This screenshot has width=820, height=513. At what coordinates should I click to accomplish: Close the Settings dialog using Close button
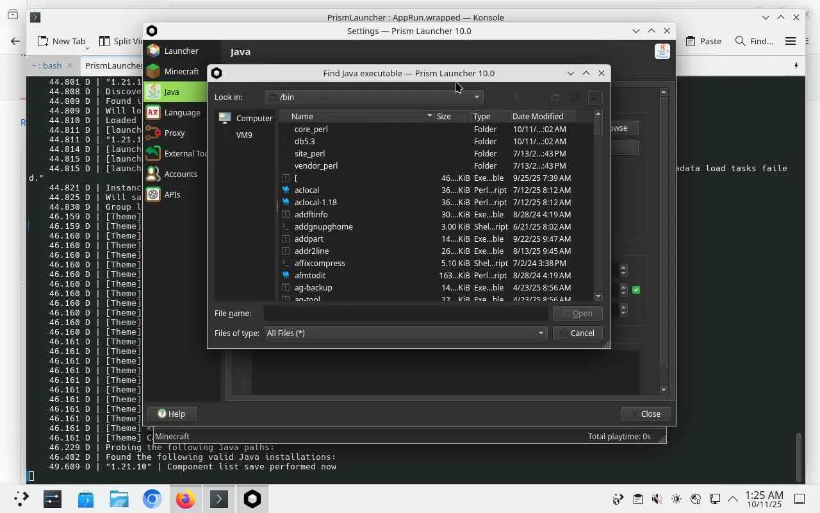pos(646,414)
